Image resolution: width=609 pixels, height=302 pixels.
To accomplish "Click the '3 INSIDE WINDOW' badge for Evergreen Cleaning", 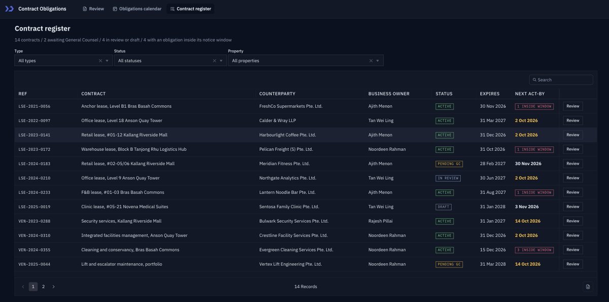I will [534, 250].
